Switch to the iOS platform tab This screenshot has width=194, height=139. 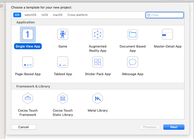point(17,15)
